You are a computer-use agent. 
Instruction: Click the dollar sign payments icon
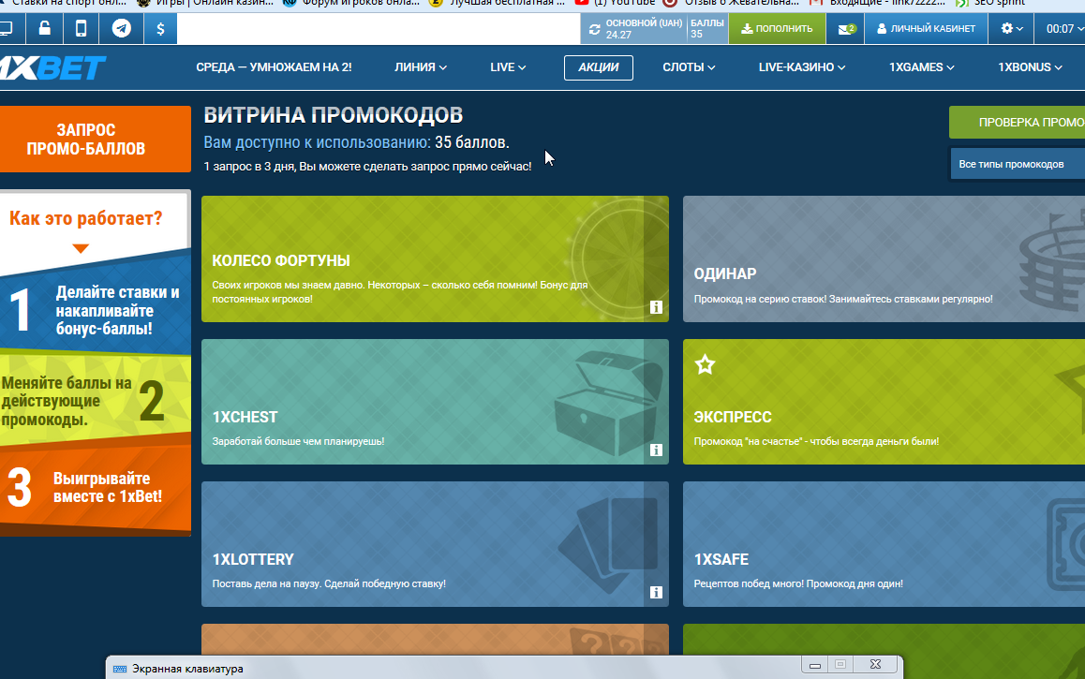[x=160, y=28]
